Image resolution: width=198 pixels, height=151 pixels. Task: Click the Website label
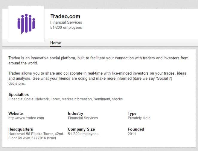point(16,113)
